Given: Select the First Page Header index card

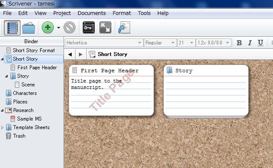Looking at the screenshot, I should coord(111,90).
